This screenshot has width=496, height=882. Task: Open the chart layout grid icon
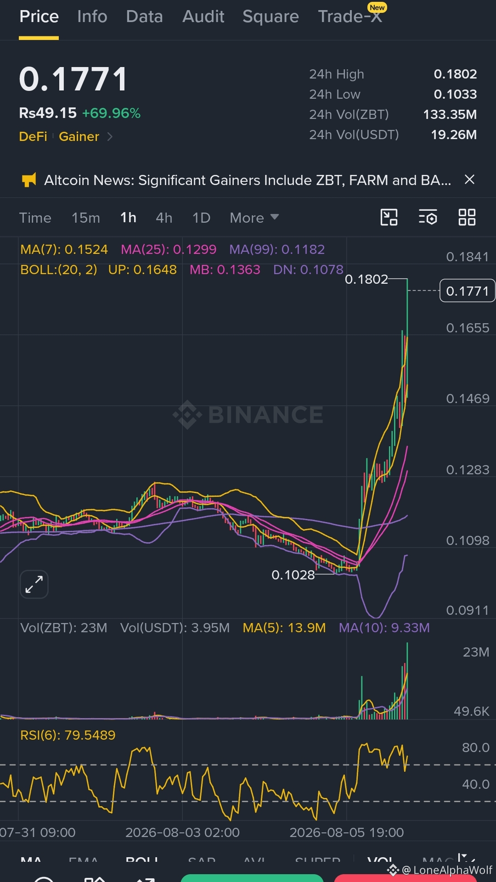click(x=467, y=217)
